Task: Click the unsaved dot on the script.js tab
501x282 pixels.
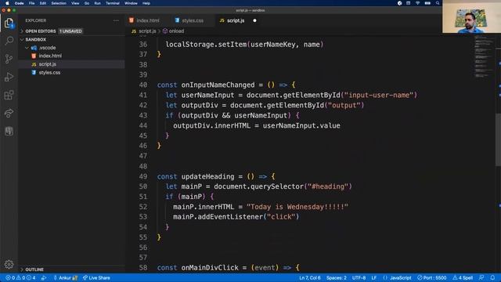Action: coord(254,20)
